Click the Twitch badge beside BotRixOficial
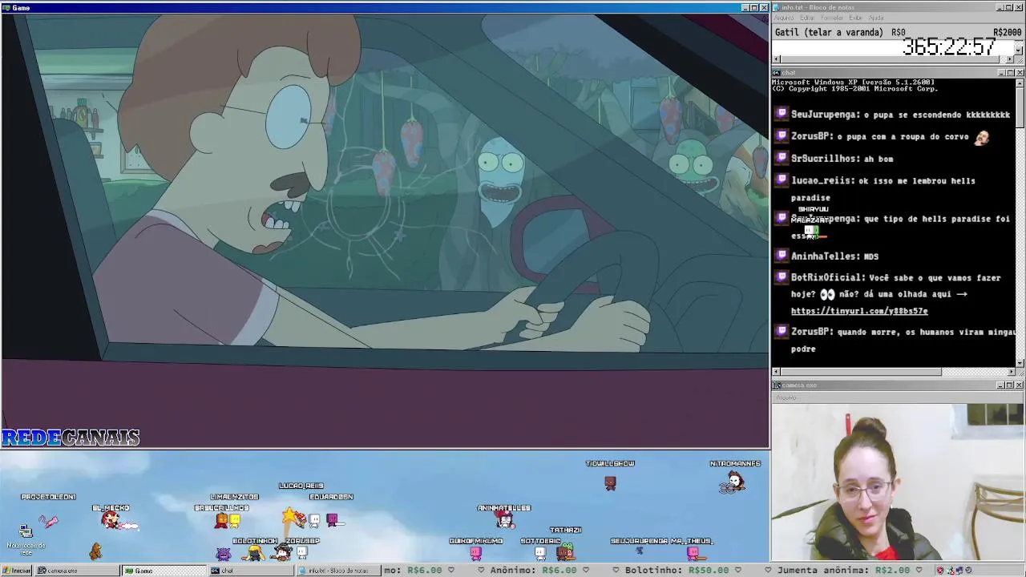This screenshot has height=577, width=1026. click(782, 277)
